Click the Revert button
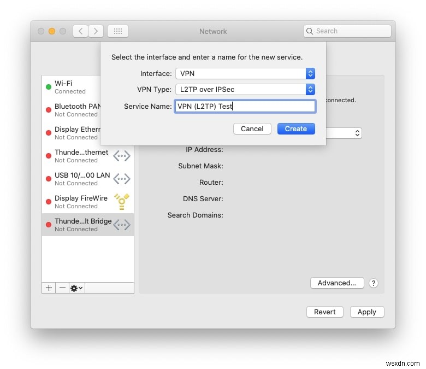The height and width of the screenshot is (369, 426). tap(324, 312)
